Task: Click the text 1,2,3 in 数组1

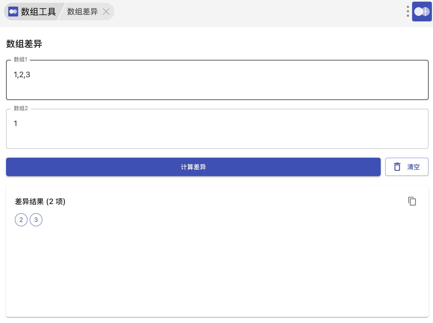Action: (x=22, y=75)
